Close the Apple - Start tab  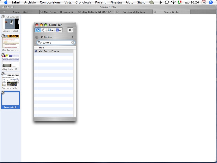(4, 12)
